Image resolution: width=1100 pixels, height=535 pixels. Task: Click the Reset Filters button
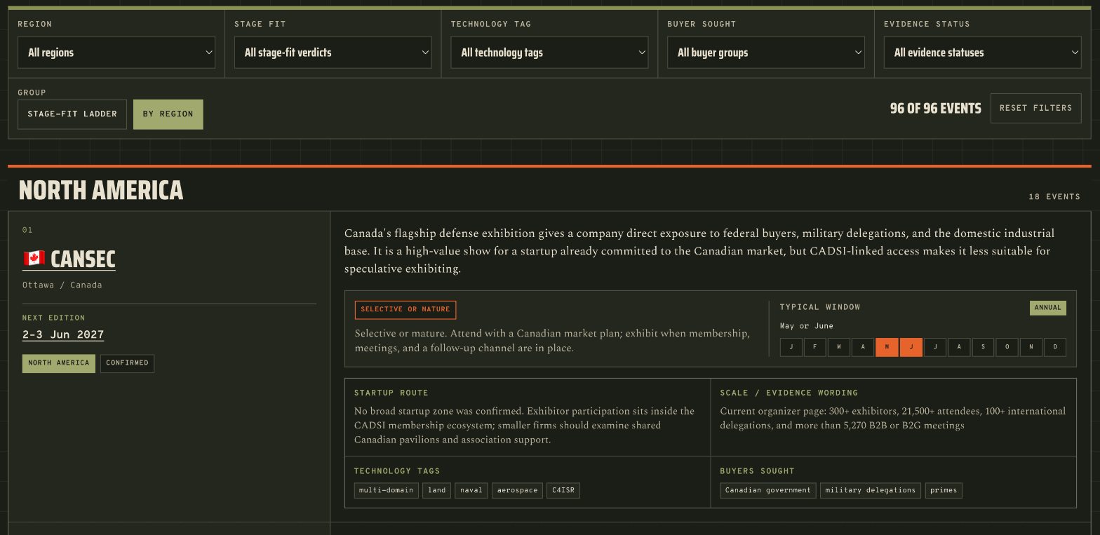(x=1036, y=108)
